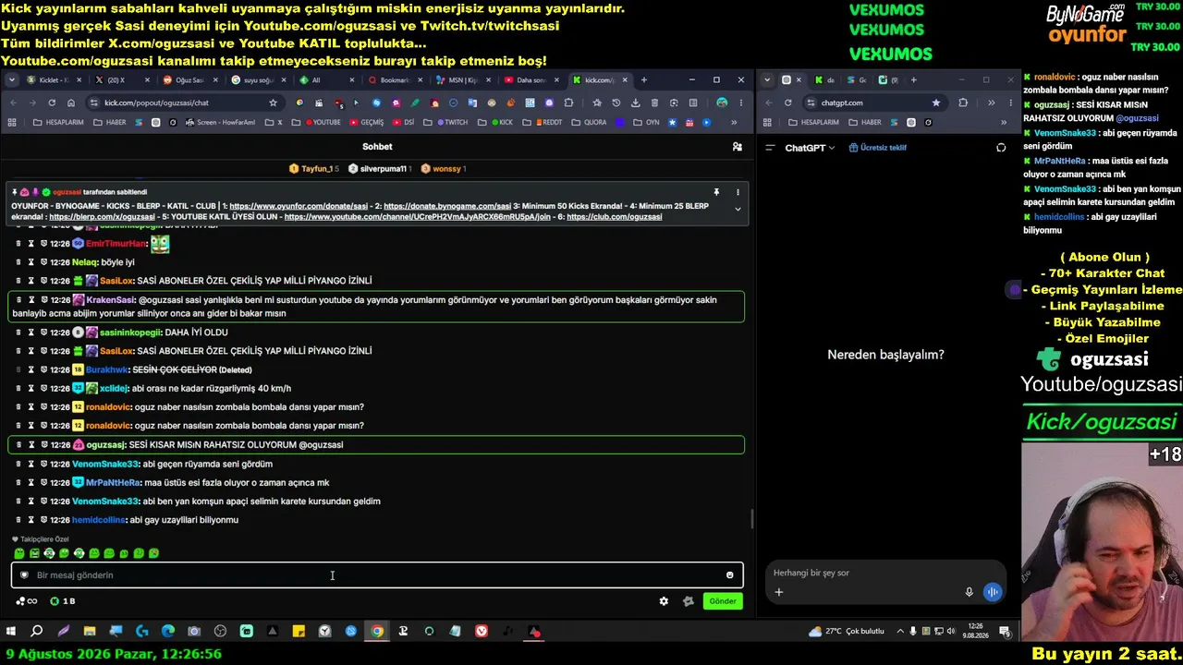
Task: Click the icon next to the chat settings gear
Action: pos(688,601)
